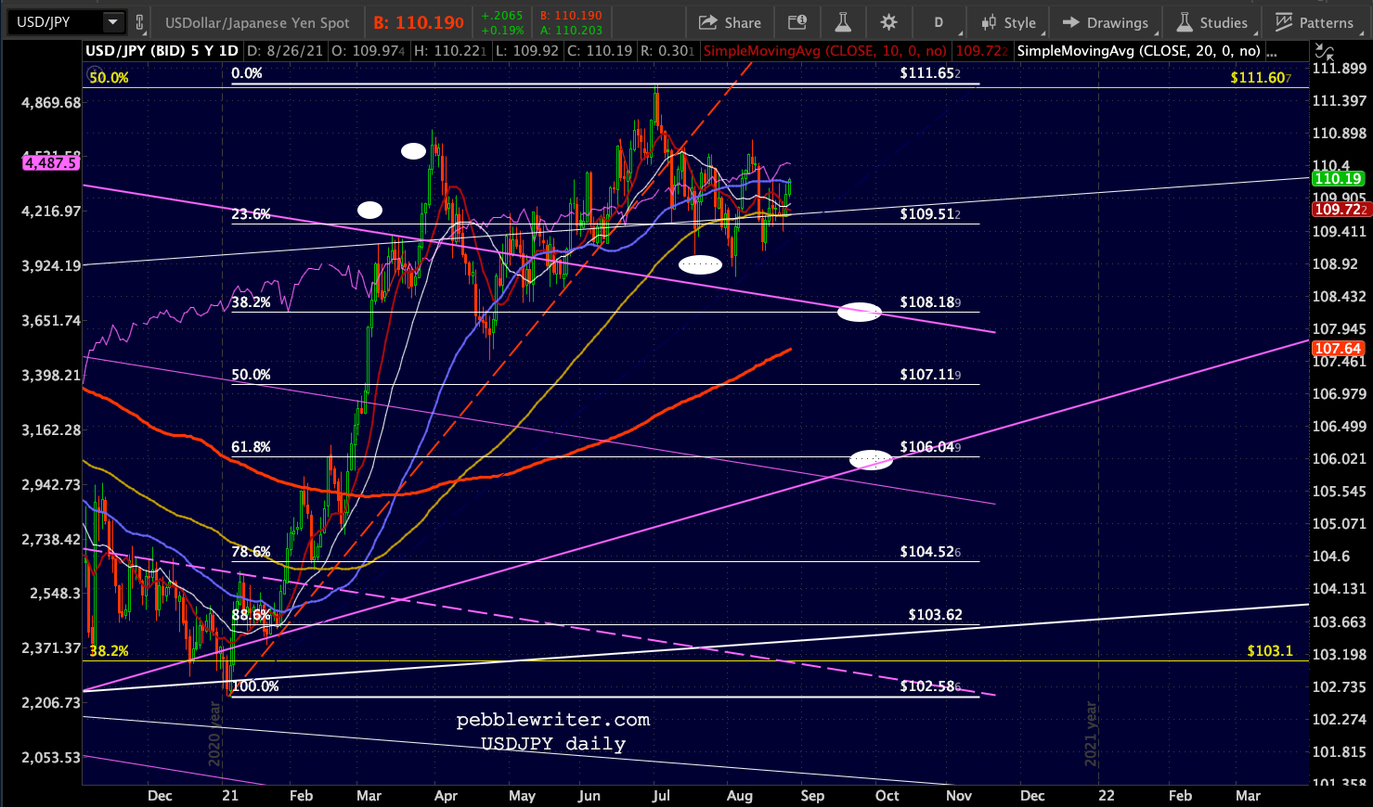Open the D timeframe aggregation selector

(x=939, y=22)
